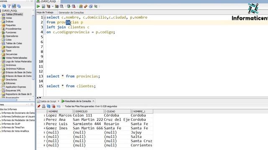Click the Rollback toolbar icon

(74, 7)
